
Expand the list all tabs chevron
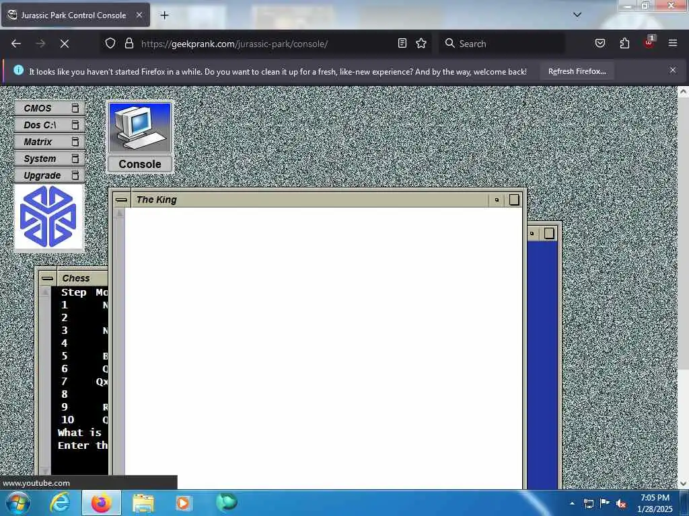click(577, 15)
